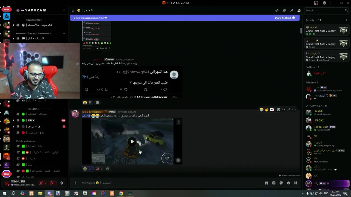
Task: Open Malek member profile
Action: [x=326, y=112]
